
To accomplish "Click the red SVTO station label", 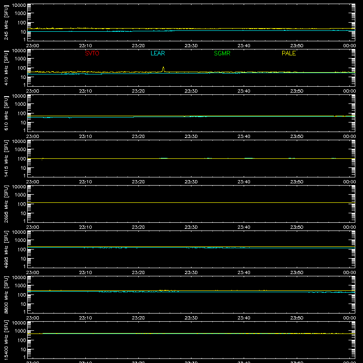I will coord(92,53).
